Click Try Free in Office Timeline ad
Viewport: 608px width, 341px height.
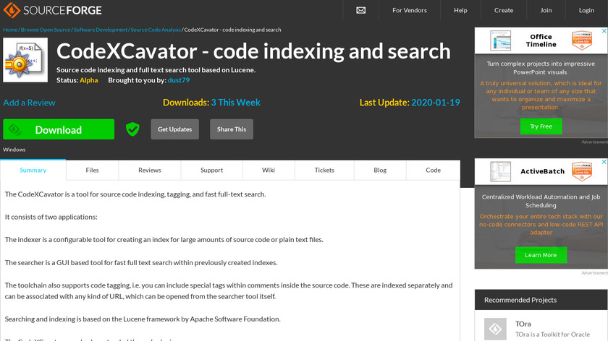point(541,126)
